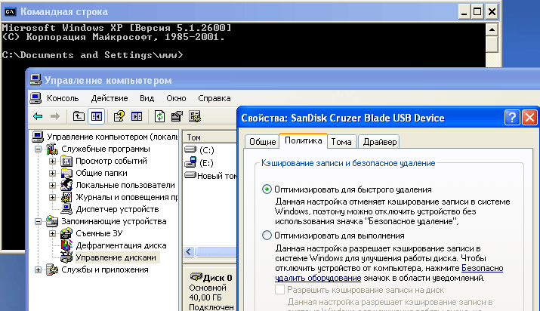Click the Refresh toolbar icon
Viewport: 540px width, 311px height.
[159, 116]
